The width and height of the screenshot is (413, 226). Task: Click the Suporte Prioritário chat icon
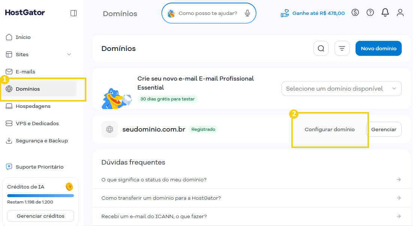pos(9,167)
